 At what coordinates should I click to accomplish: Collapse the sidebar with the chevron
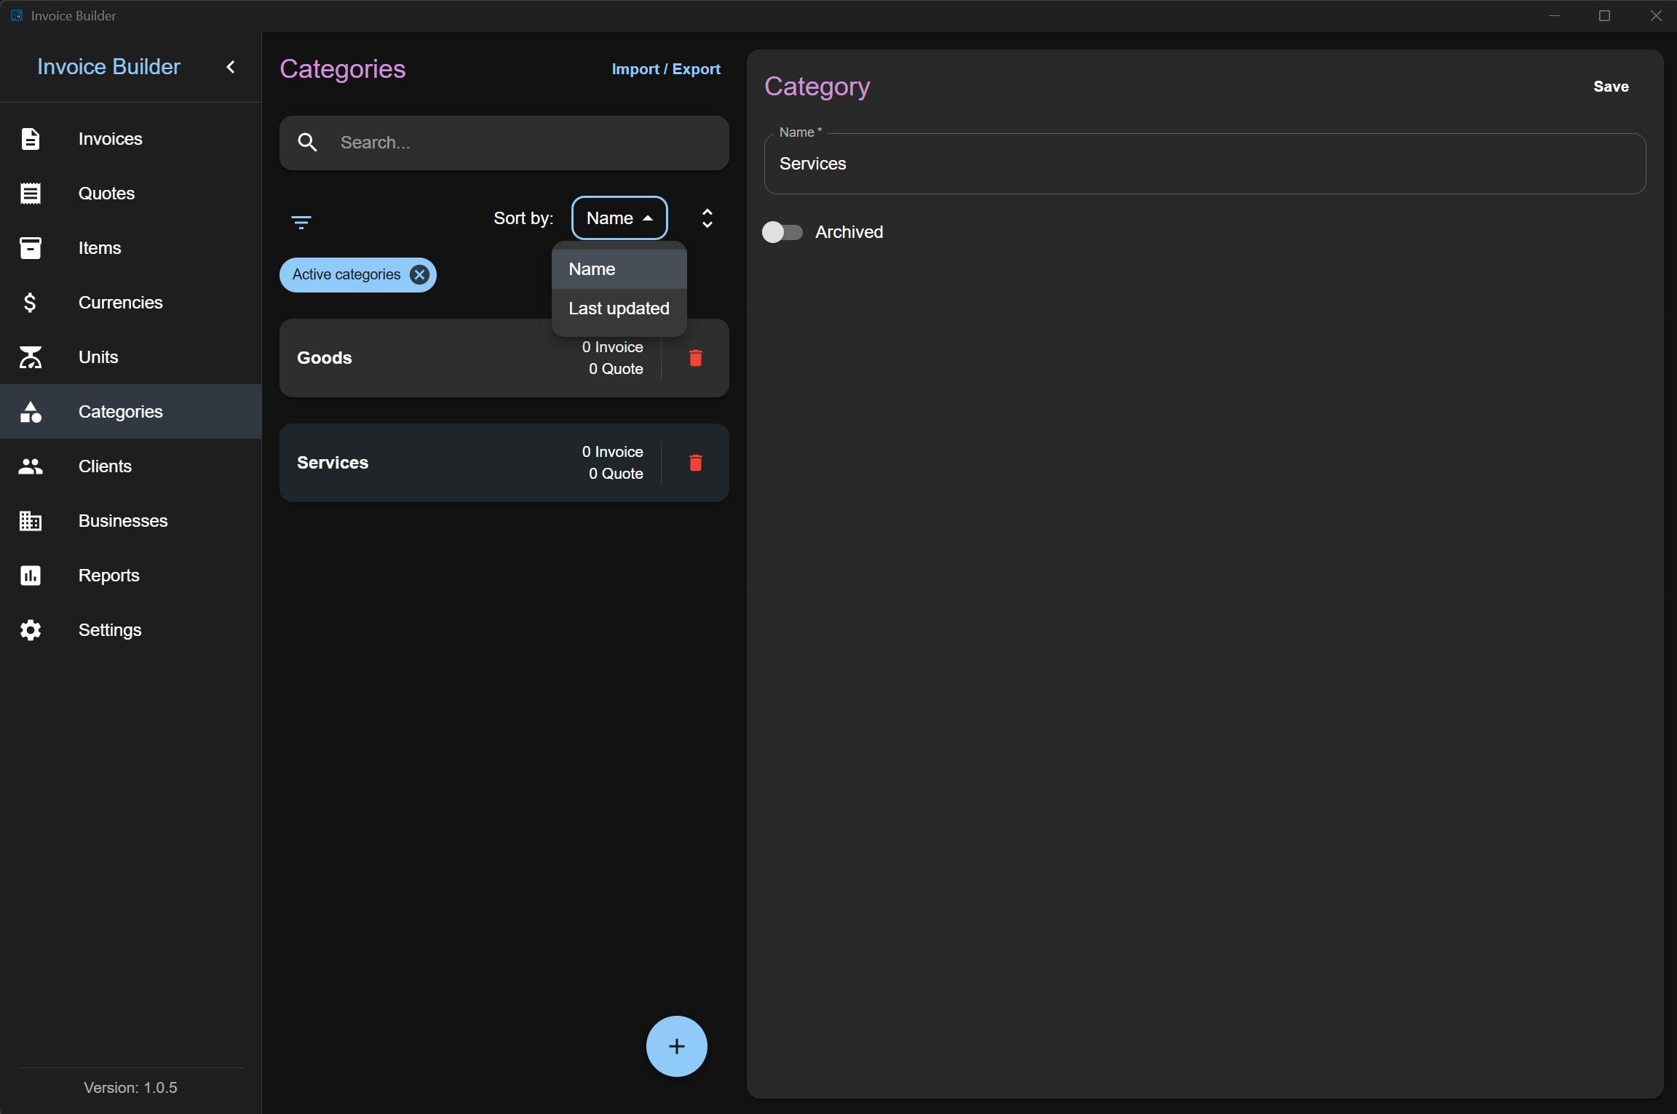231,67
